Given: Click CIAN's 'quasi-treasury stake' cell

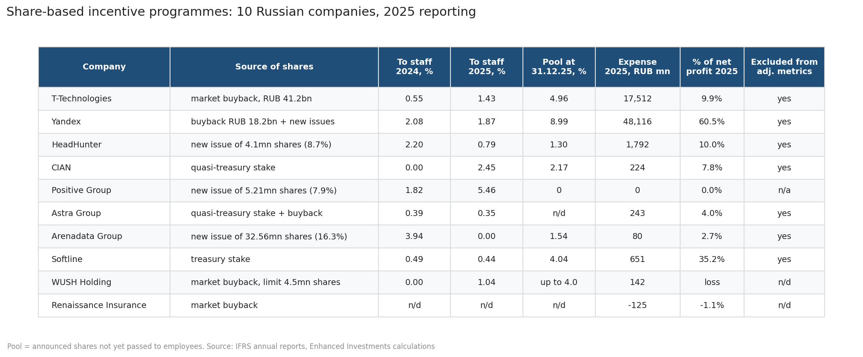Looking at the screenshot, I should click(x=274, y=168).
